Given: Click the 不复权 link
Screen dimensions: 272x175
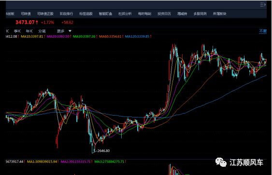Looking at the screenshot, I should pos(263,31).
